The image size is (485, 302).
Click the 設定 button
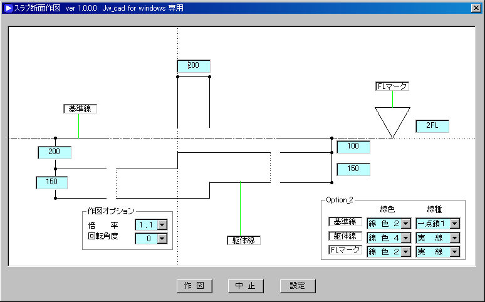(298, 286)
